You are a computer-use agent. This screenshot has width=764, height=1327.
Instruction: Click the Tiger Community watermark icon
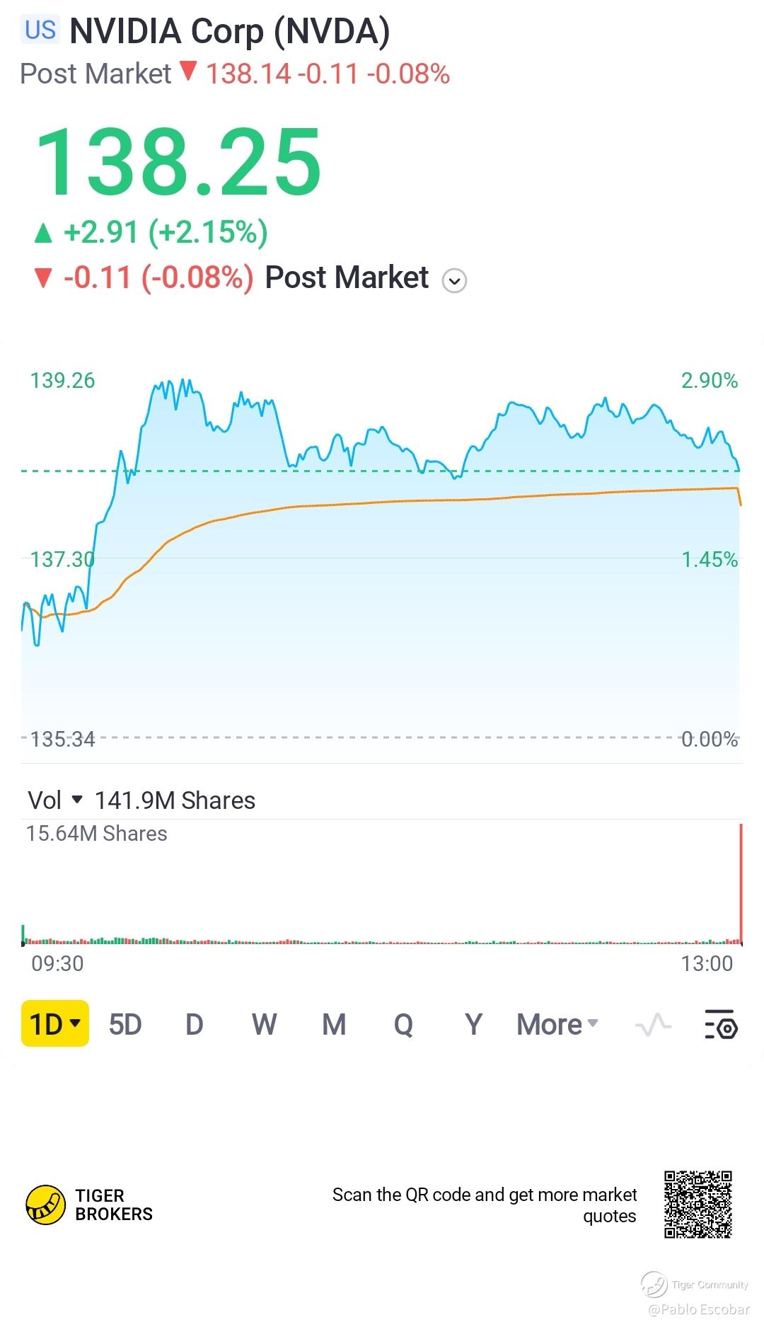[x=654, y=1284]
